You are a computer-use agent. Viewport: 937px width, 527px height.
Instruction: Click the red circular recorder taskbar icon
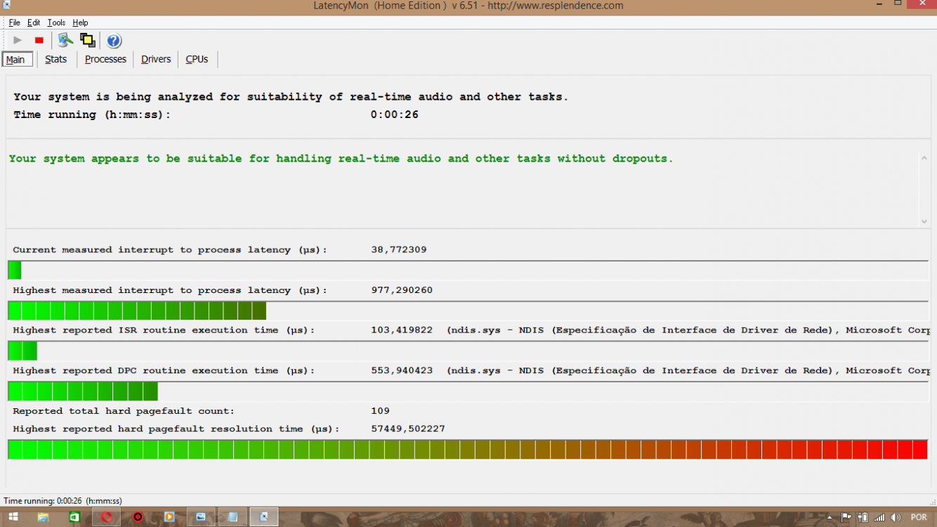point(138,517)
